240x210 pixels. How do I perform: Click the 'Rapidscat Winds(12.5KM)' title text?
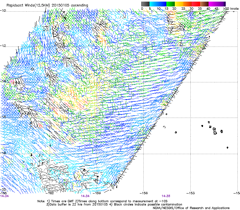tap(28, 5)
